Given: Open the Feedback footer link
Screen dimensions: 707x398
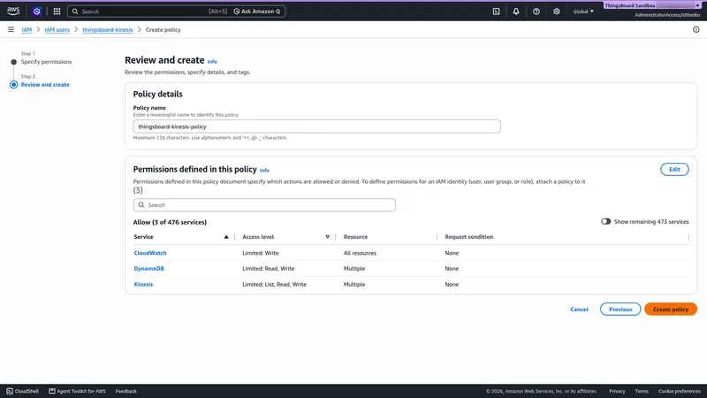Looking at the screenshot, I should click(125, 391).
